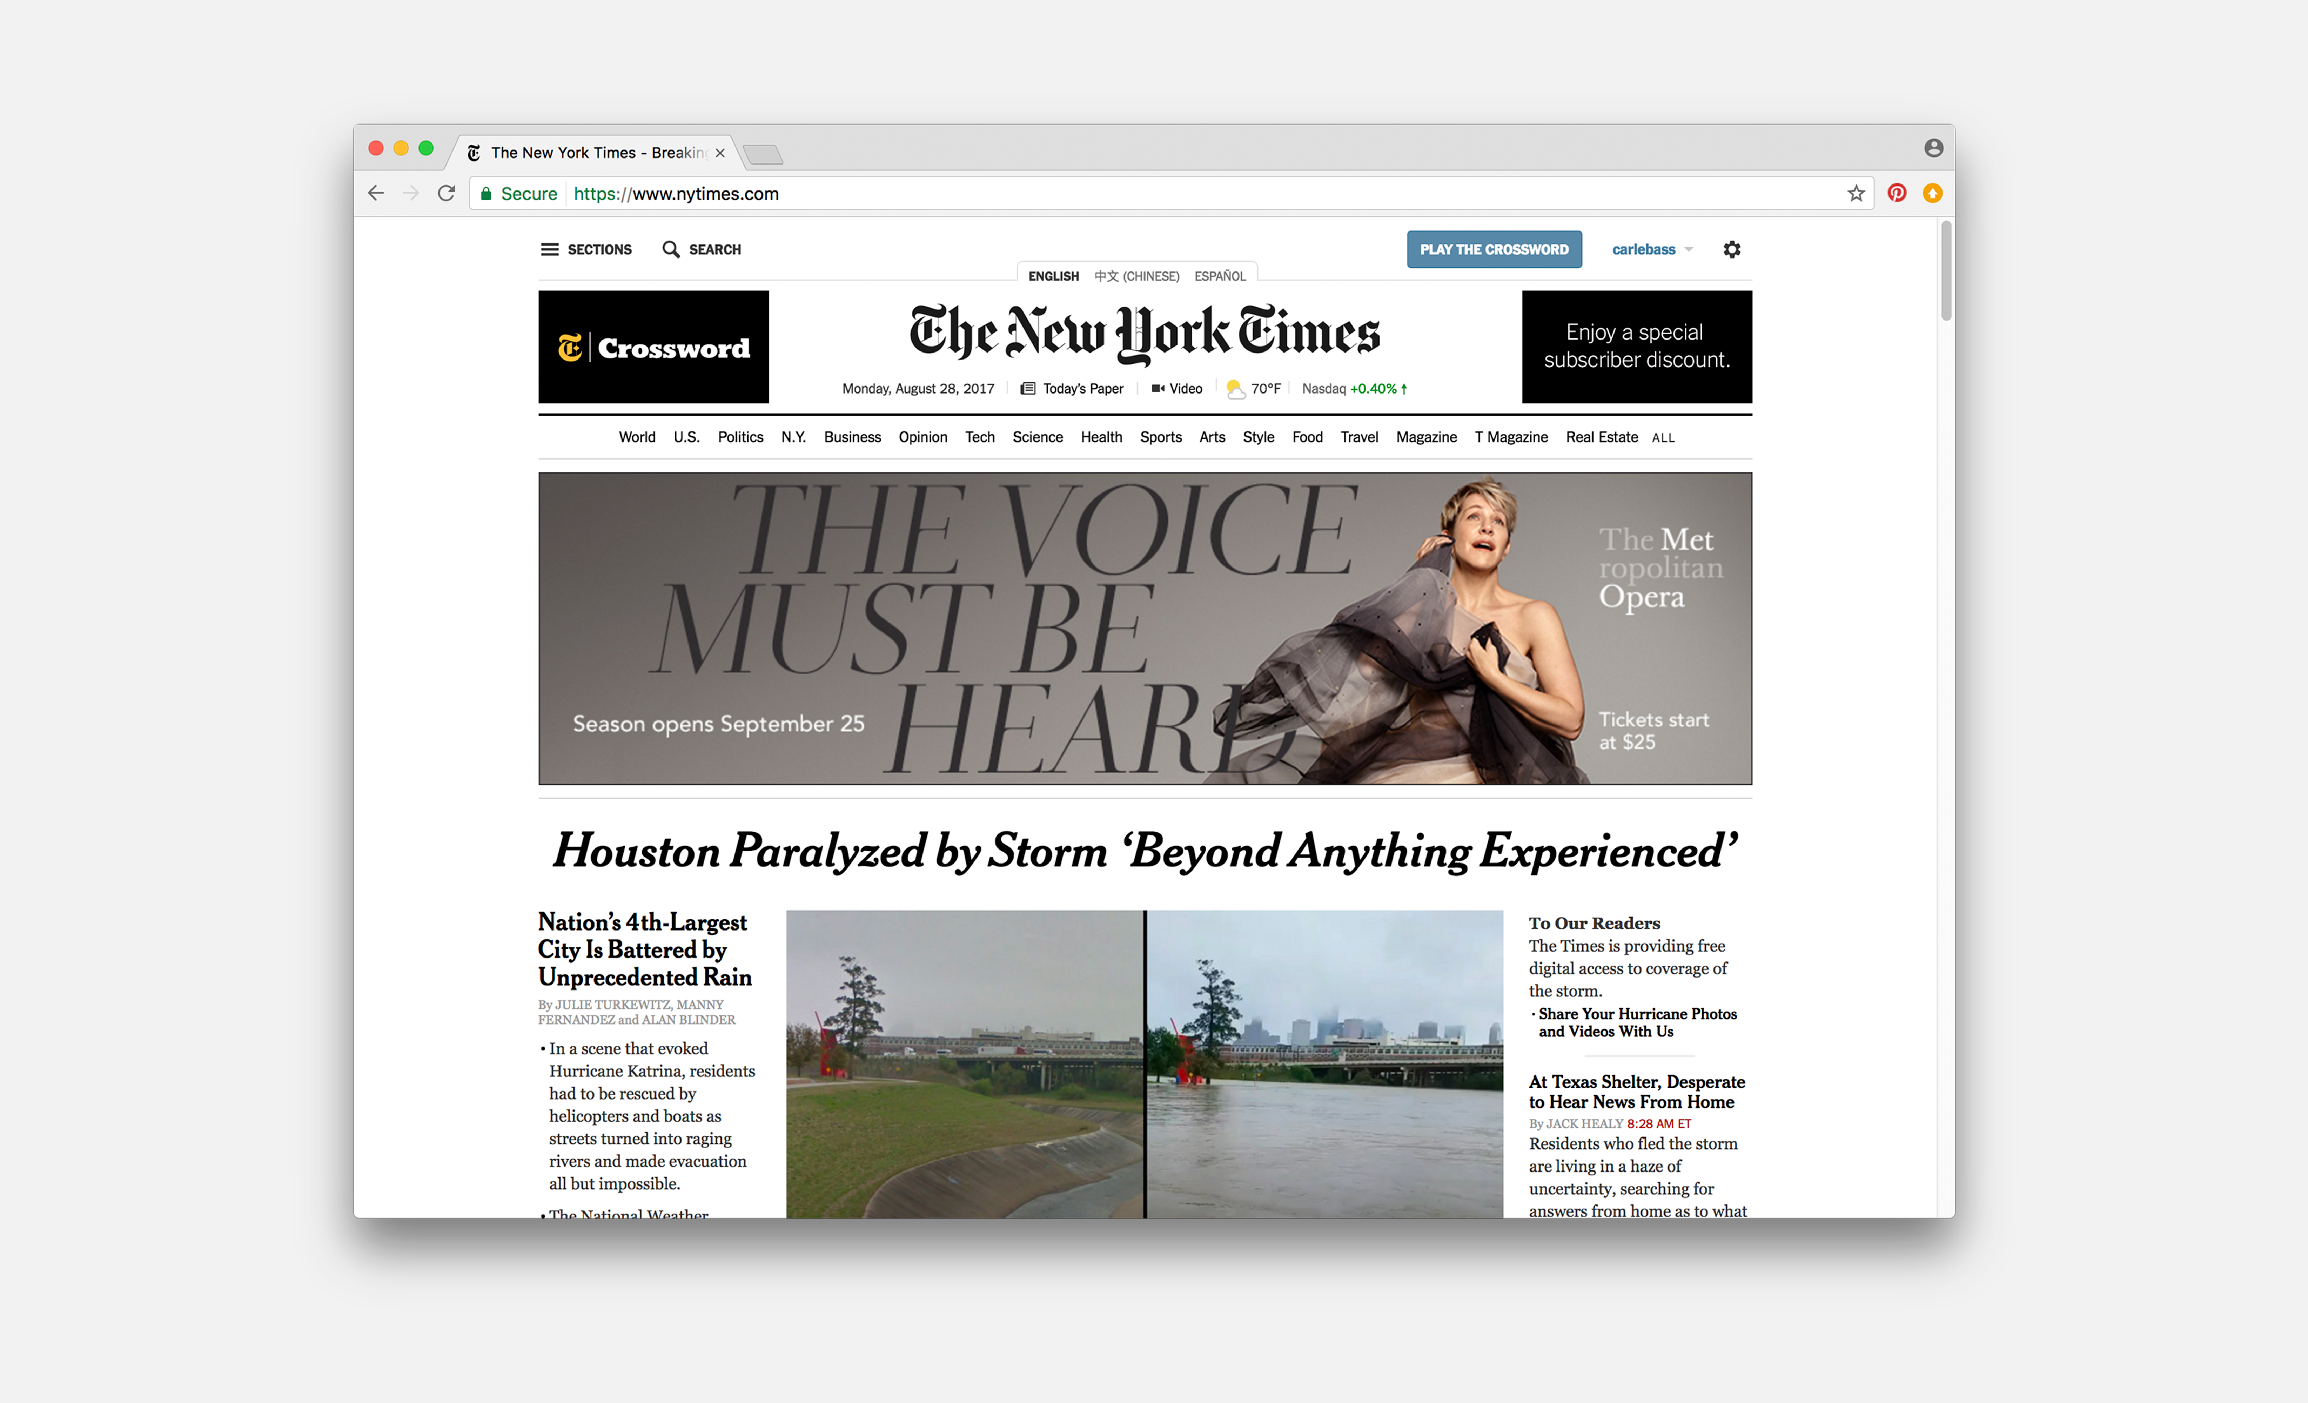Click the Search magnifier icon

[671, 249]
